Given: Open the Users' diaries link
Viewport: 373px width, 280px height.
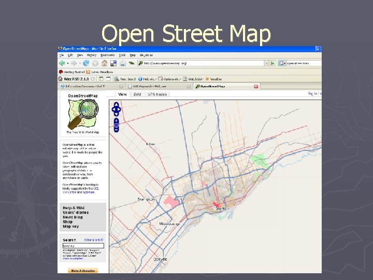Looking at the screenshot, I should [x=76, y=213].
